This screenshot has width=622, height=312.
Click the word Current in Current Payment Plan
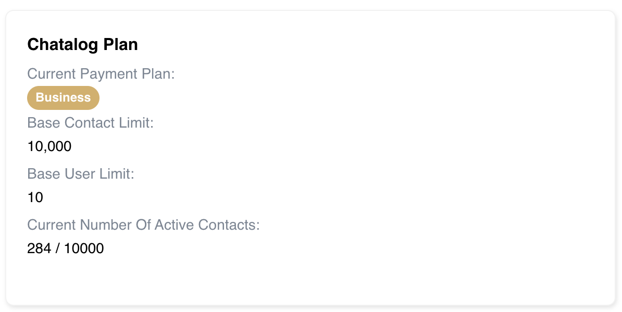pos(51,74)
